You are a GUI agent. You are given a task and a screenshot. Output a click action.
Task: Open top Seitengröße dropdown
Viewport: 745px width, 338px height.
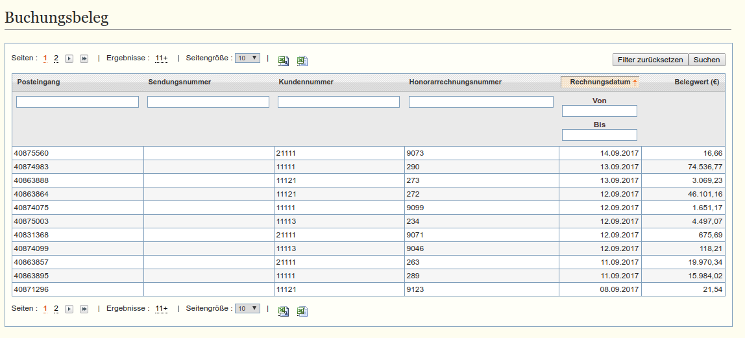pyautogui.click(x=247, y=58)
